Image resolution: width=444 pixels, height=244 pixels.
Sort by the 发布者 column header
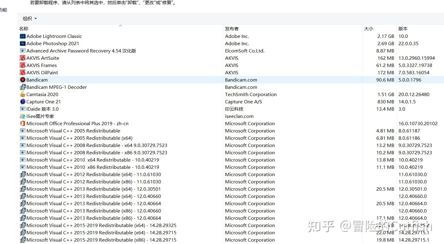point(232,28)
